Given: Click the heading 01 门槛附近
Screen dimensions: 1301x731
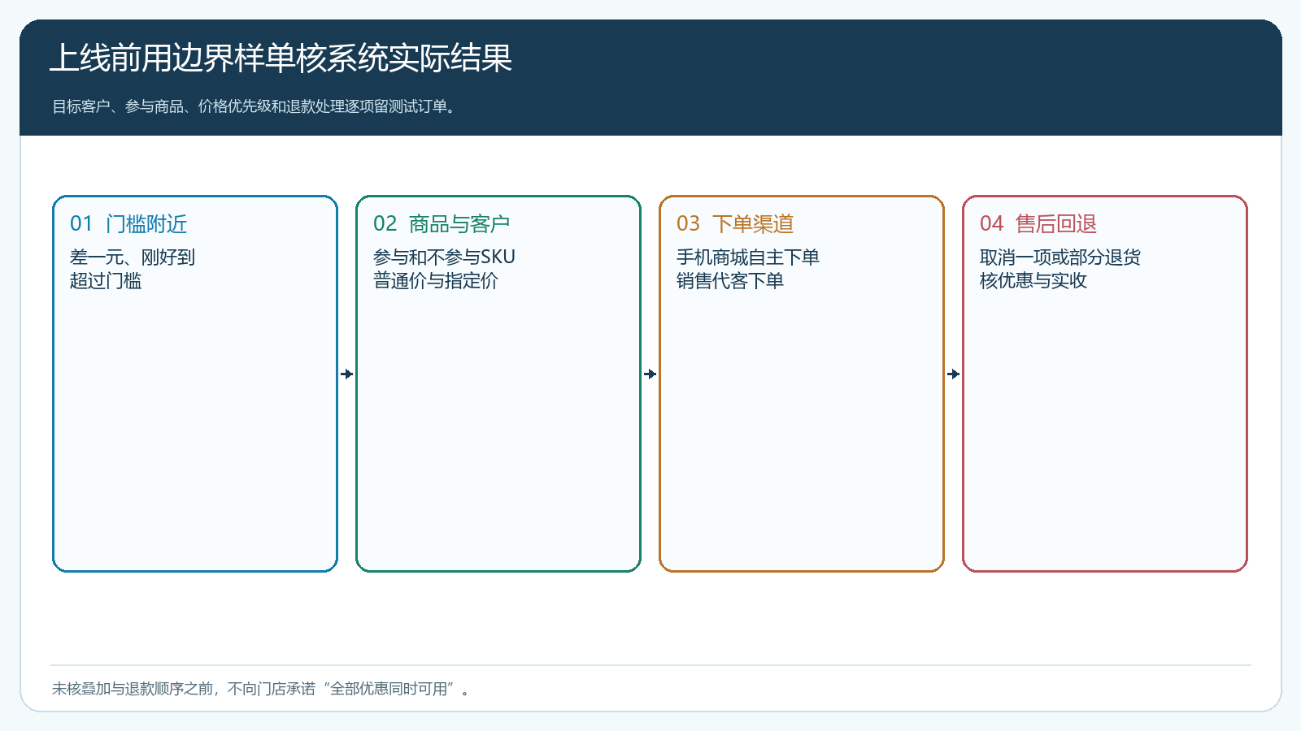Looking at the screenshot, I should 128,223.
